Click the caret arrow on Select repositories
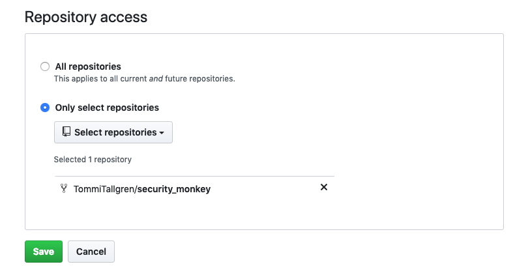The height and width of the screenshot is (275, 513). click(x=162, y=133)
